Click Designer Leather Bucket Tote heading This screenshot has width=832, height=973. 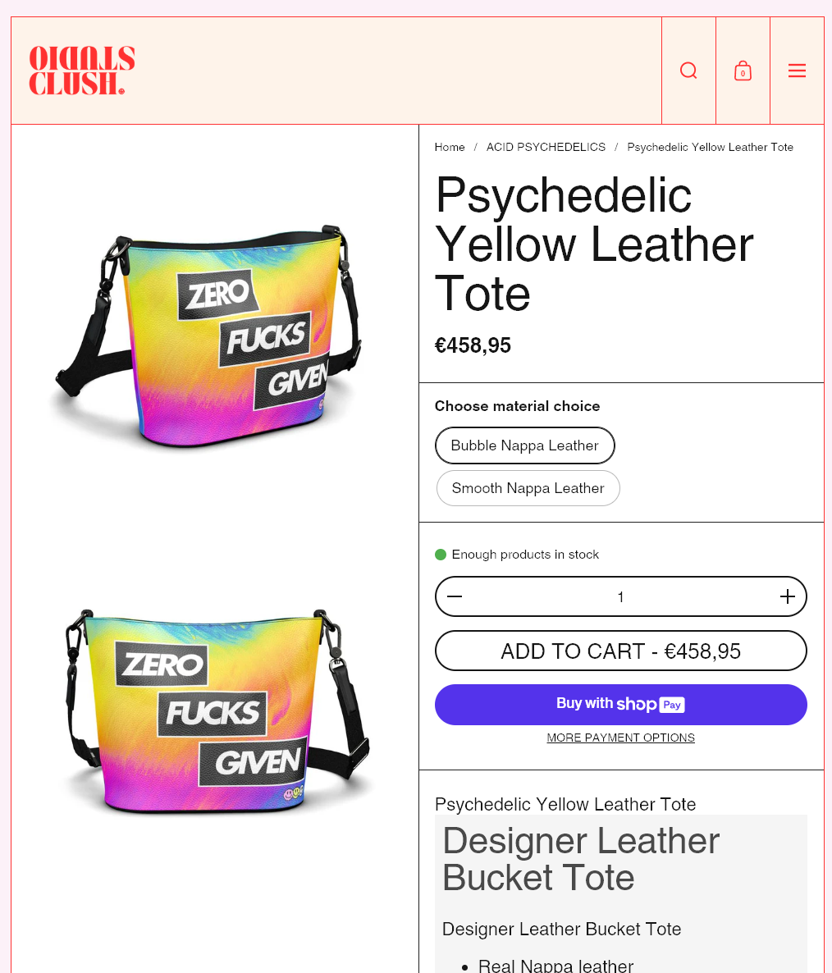pos(581,859)
